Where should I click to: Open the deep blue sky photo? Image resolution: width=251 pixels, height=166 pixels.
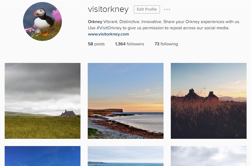43,156
